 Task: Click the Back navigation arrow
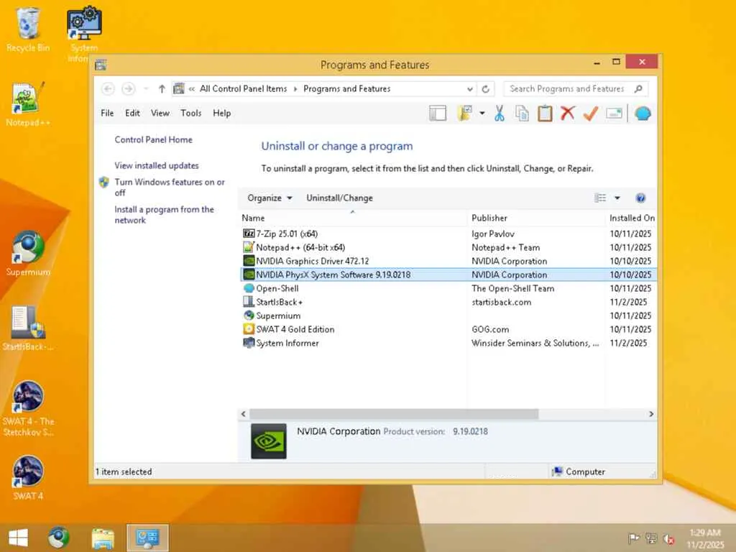pos(108,88)
